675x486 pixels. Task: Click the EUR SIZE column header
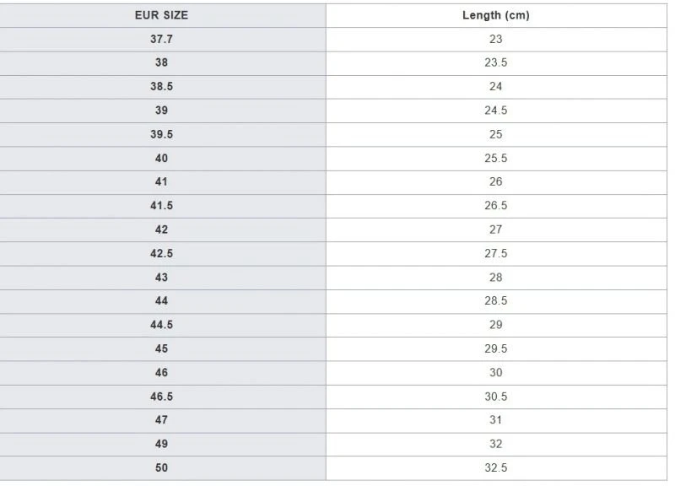pos(161,15)
